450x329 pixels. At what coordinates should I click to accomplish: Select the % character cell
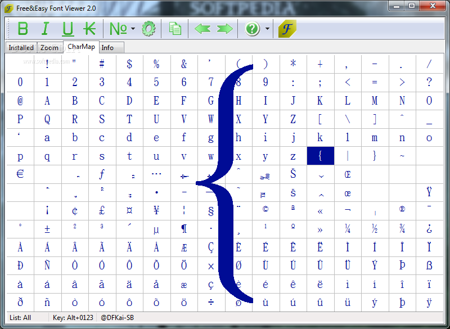click(156, 64)
